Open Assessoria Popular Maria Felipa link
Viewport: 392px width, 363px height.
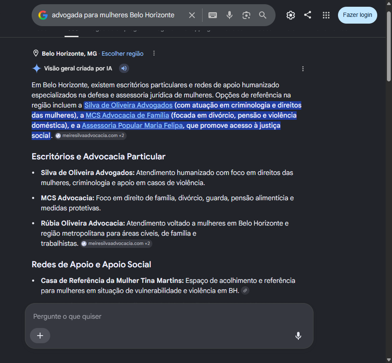132,125
